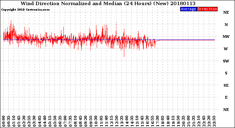Click the 12:50 time axis label
The height and width of the screenshot is (128, 235).
point(116,121)
